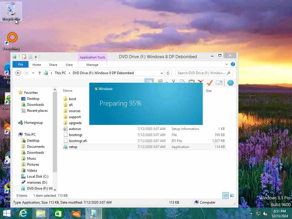Click the blue shell globe toolbar icon
Image resolution: width=292 pixels, height=219 pixels.
(x=230, y=83)
